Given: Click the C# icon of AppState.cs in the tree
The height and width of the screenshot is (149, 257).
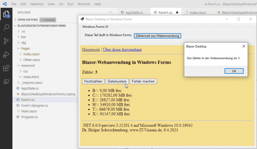Looking at the screenshot, I should (18, 88).
